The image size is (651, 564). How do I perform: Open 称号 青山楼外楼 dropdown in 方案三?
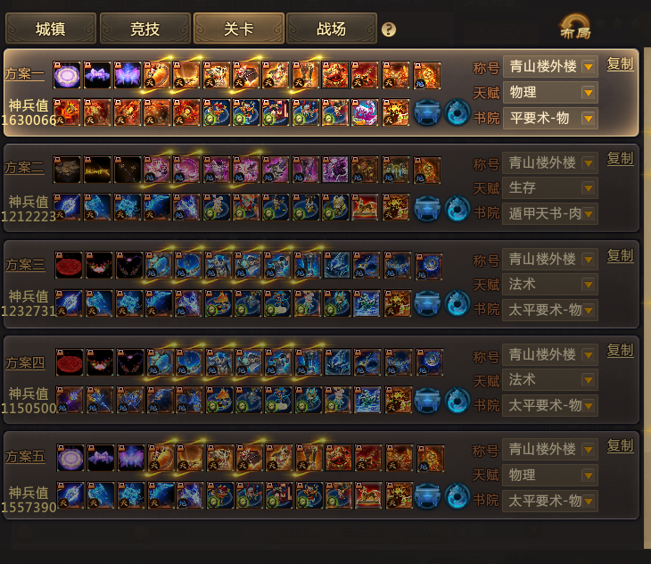point(550,260)
